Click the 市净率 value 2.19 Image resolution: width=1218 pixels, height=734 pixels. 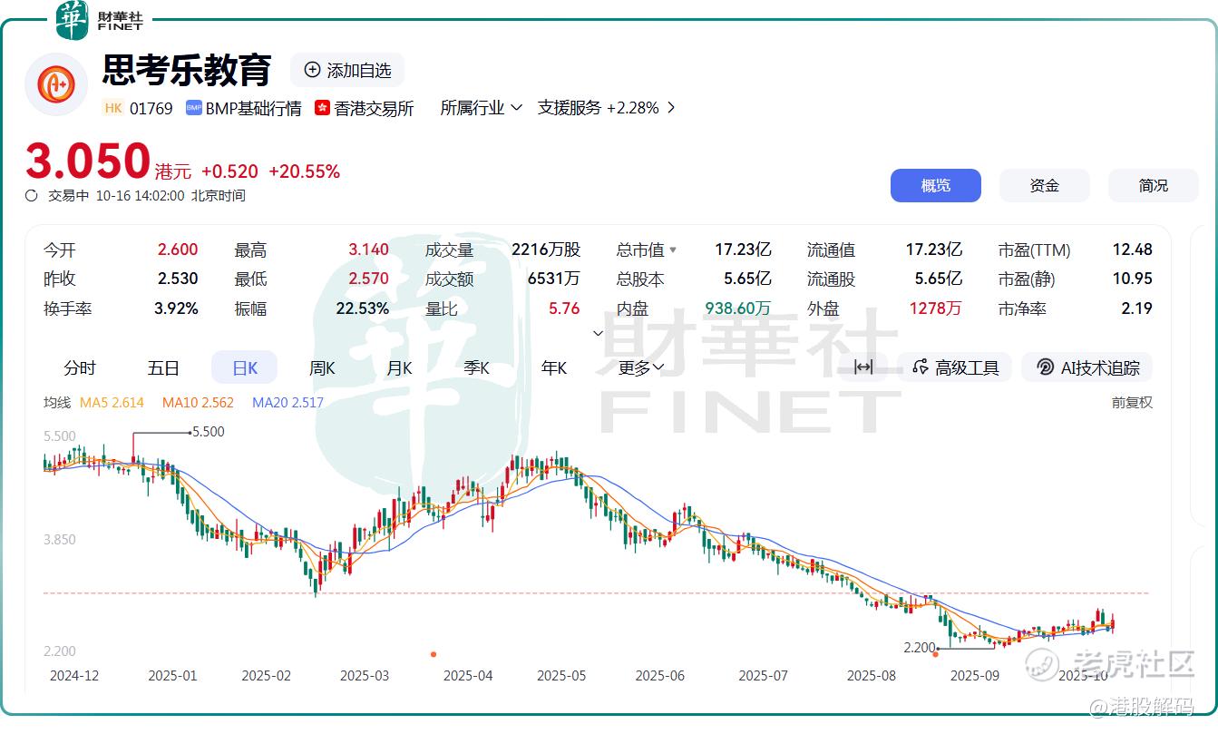1137,308
